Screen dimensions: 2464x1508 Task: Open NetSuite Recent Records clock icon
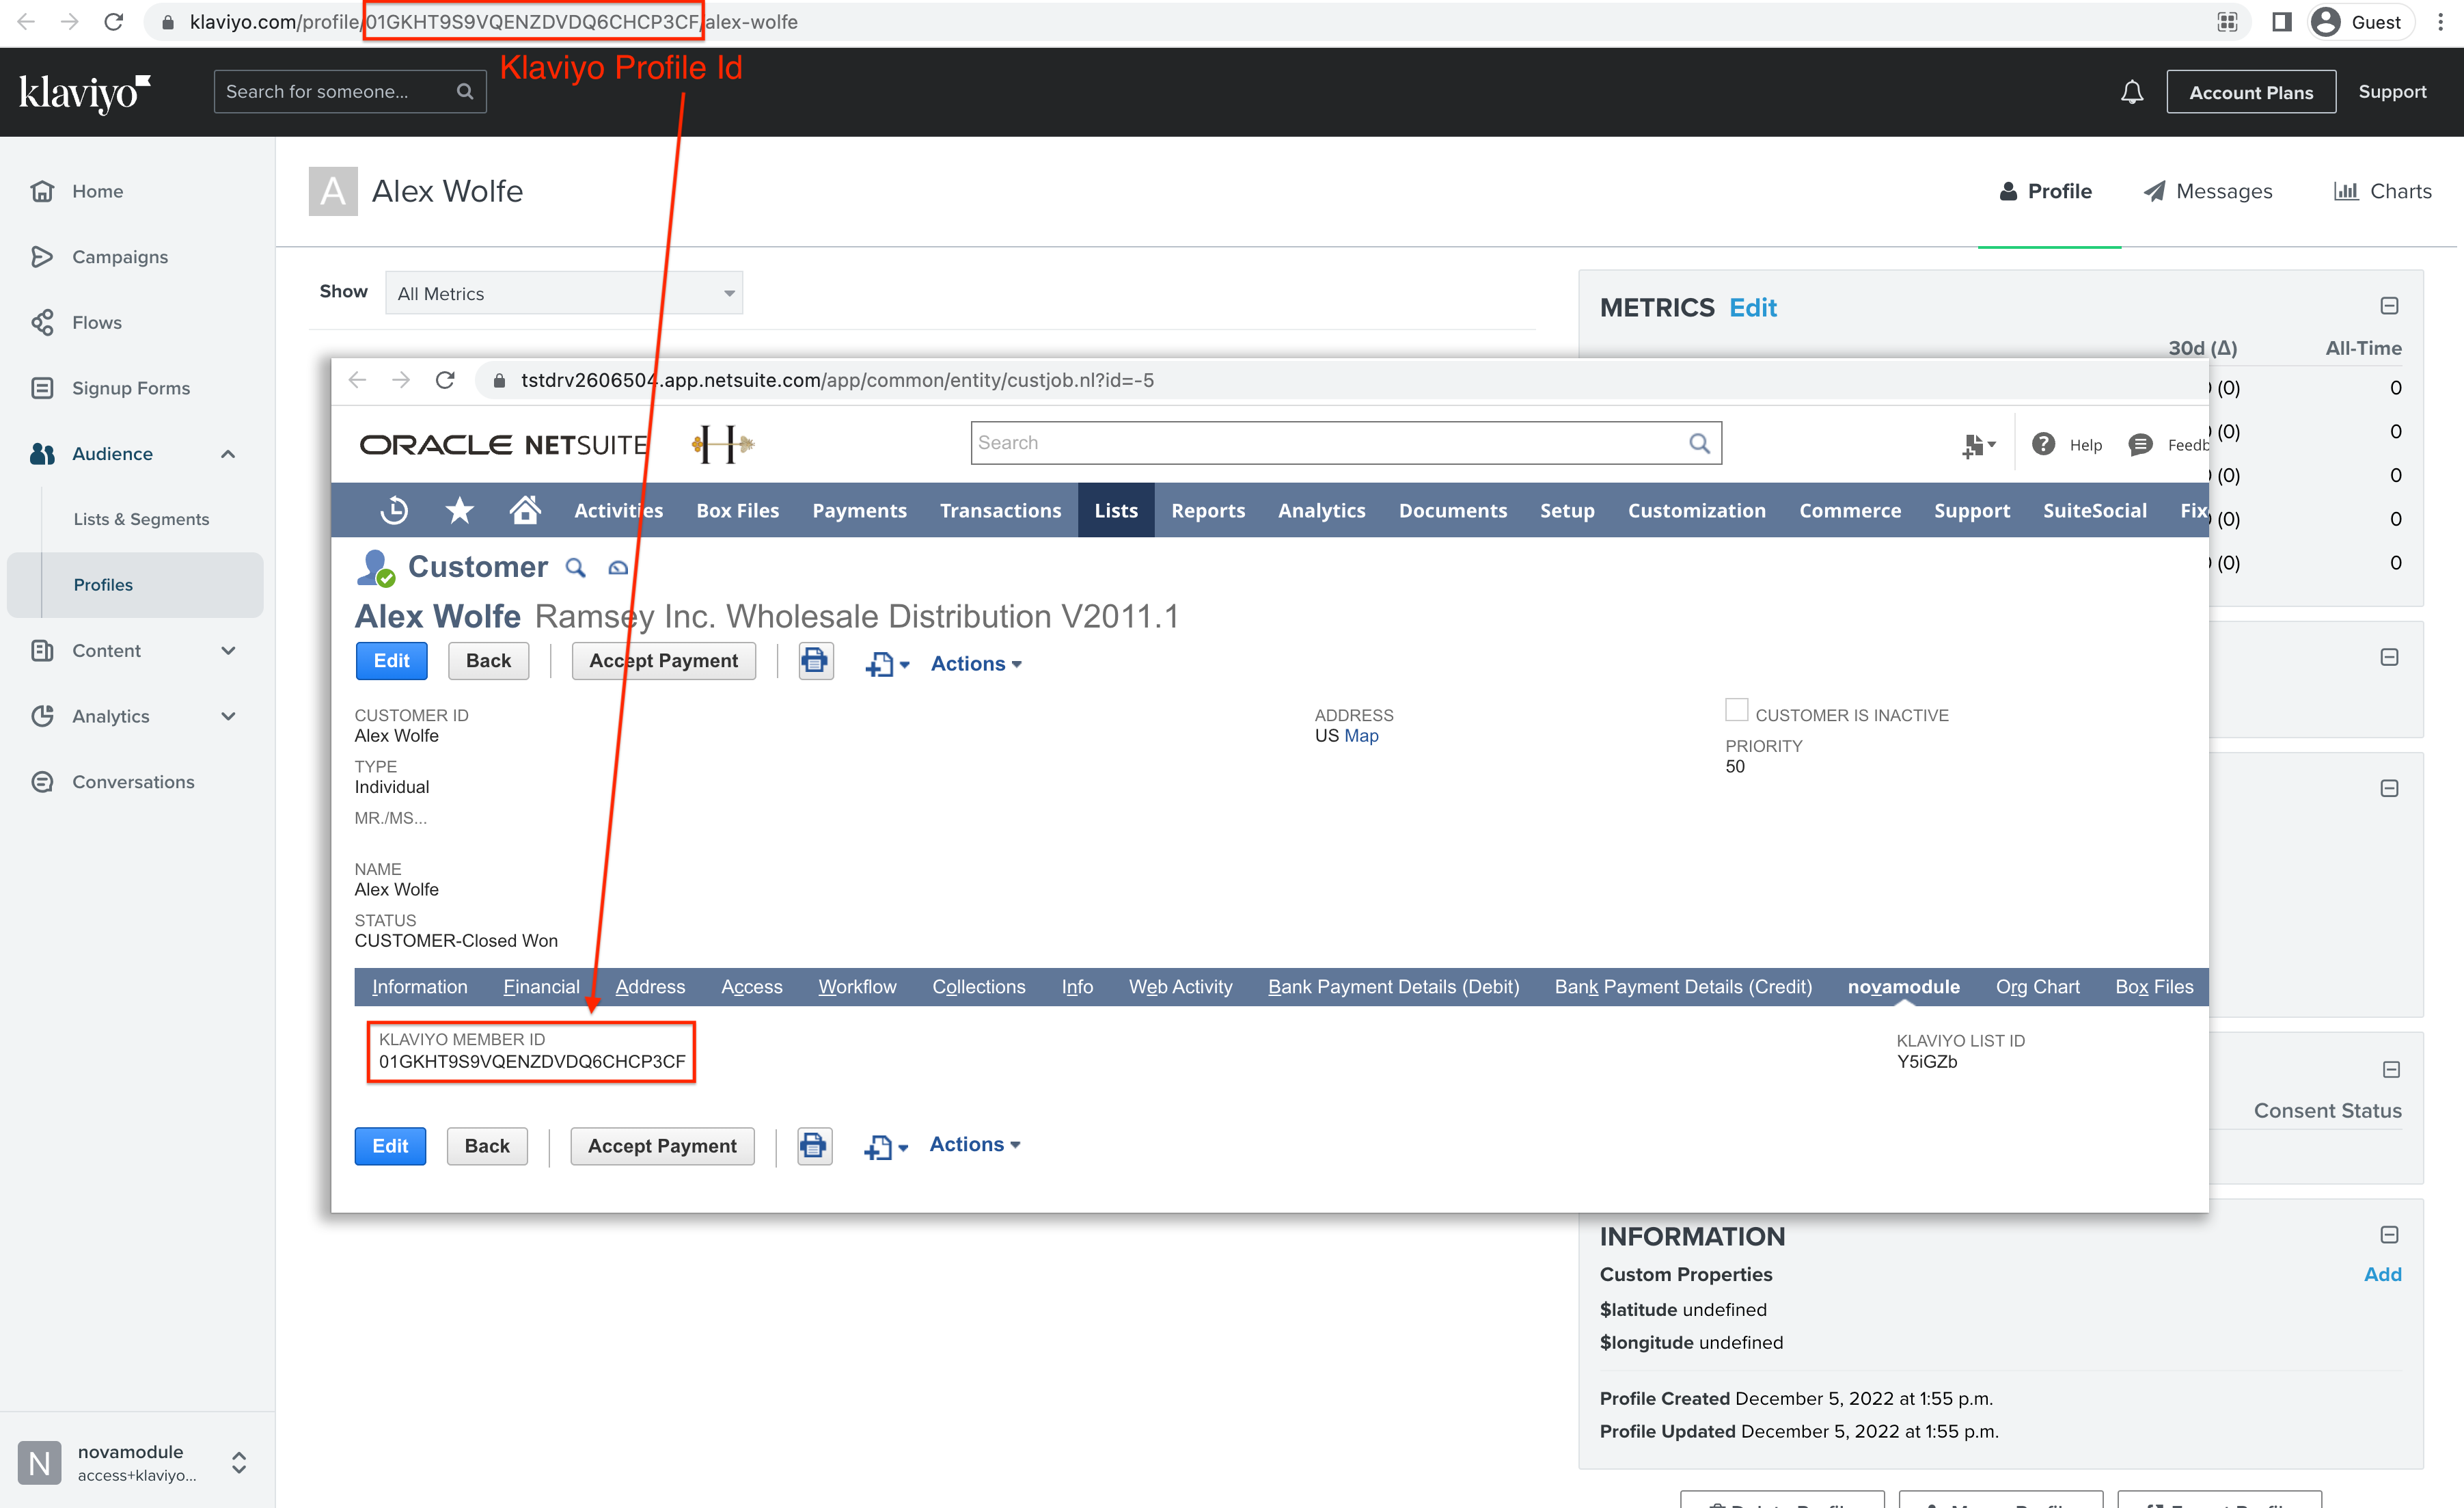394,511
